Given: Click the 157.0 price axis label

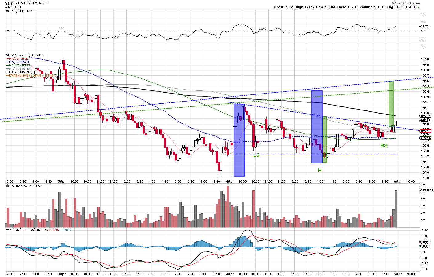Looking at the screenshot, I should point(425,59).
